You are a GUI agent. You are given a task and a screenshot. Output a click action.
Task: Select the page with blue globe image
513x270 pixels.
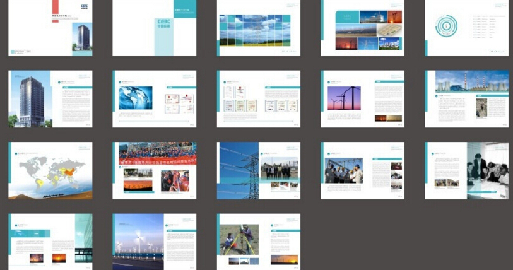tap(155, 99)
